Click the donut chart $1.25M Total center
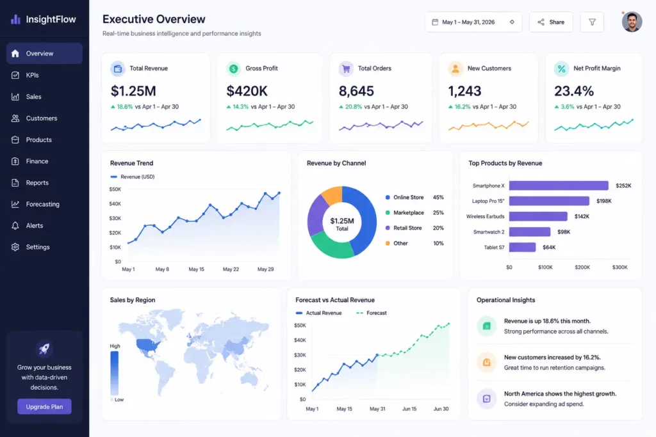Screen dimensions: 656x437 (342, 223)
